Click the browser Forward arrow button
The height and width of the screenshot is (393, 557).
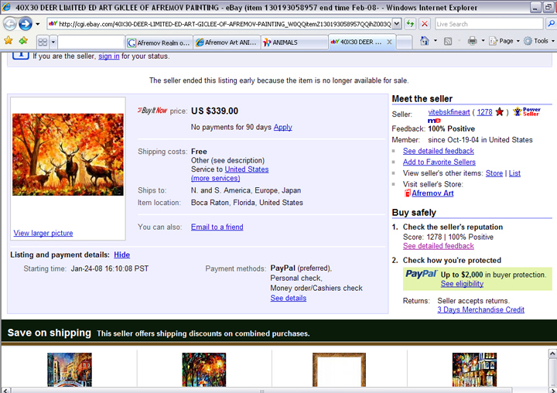point(25,24)
